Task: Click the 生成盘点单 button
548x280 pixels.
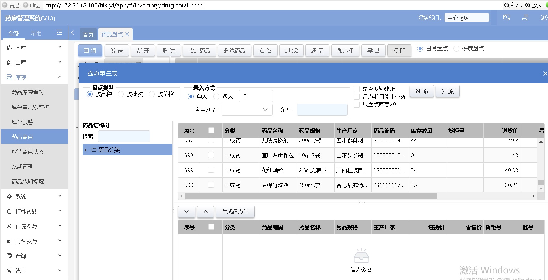Action: tap(235, 212)
